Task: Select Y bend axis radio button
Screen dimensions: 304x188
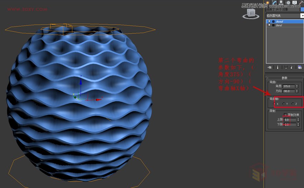Action: (284, 104)
